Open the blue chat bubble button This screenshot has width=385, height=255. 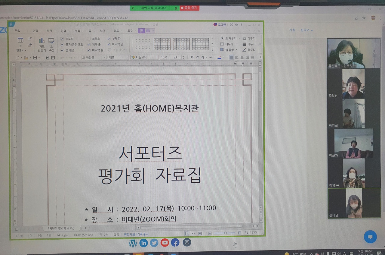tap(370, 237)
